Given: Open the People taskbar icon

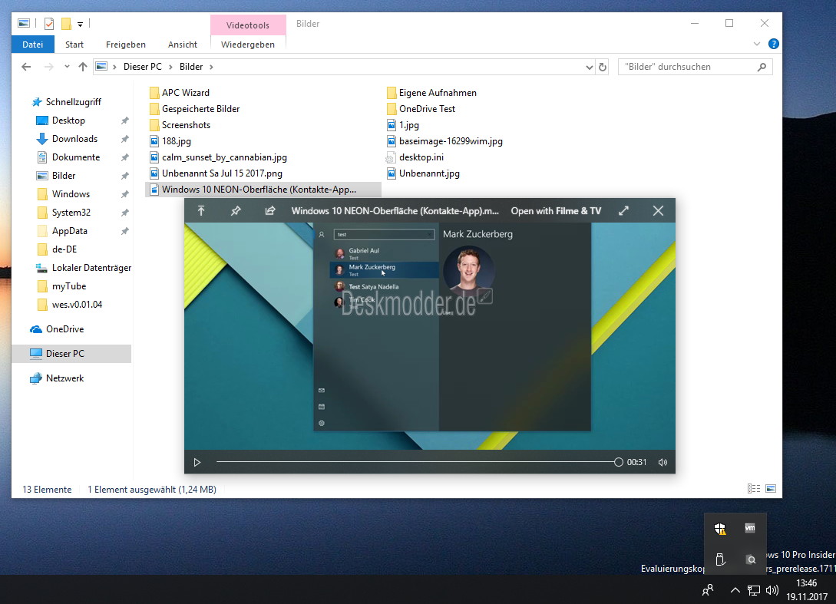Looking at the screenshot, I should point(708,590).
